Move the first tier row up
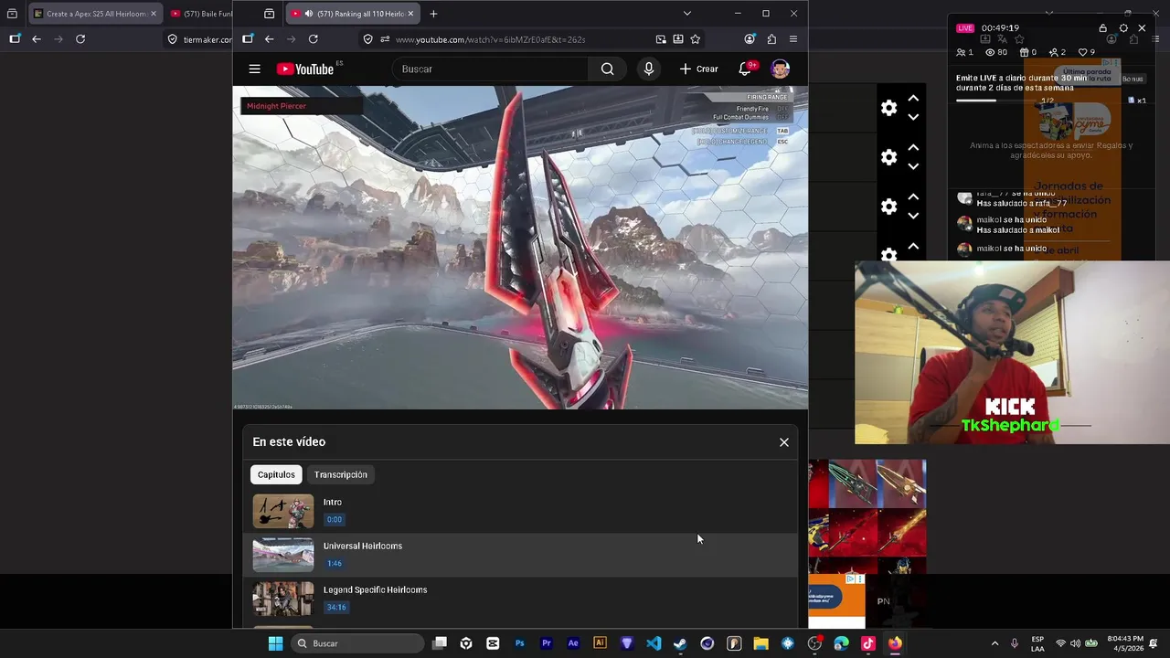Screen dimensions: 1170x658 pos(913,99)
